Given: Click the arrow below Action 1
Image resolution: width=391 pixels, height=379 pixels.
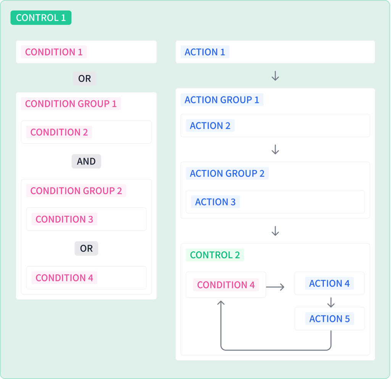Looking at the screenshot, I should click(275, 76).
